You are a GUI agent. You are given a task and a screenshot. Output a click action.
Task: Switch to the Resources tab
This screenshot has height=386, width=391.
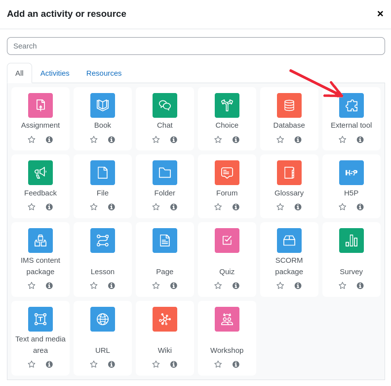pos(104,73)
